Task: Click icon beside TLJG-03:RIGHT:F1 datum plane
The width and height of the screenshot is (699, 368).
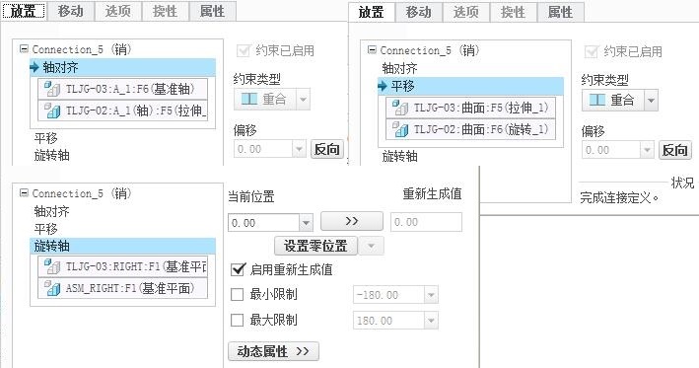Action: coord(51,266)
